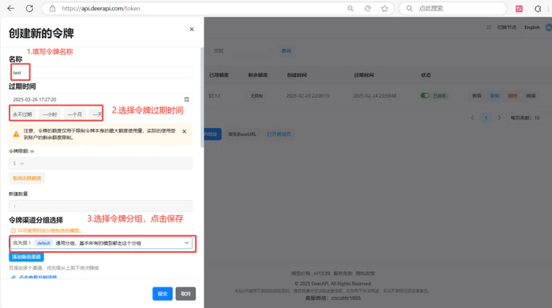
Task: Click the 名称 input containing test
Action: pos(101,73)
